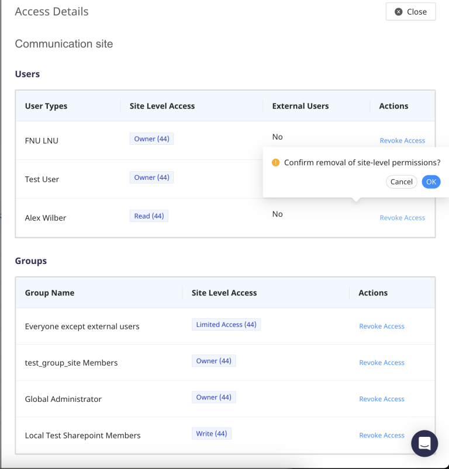
Task: Click the User Types column header
Action: point(46,106)
